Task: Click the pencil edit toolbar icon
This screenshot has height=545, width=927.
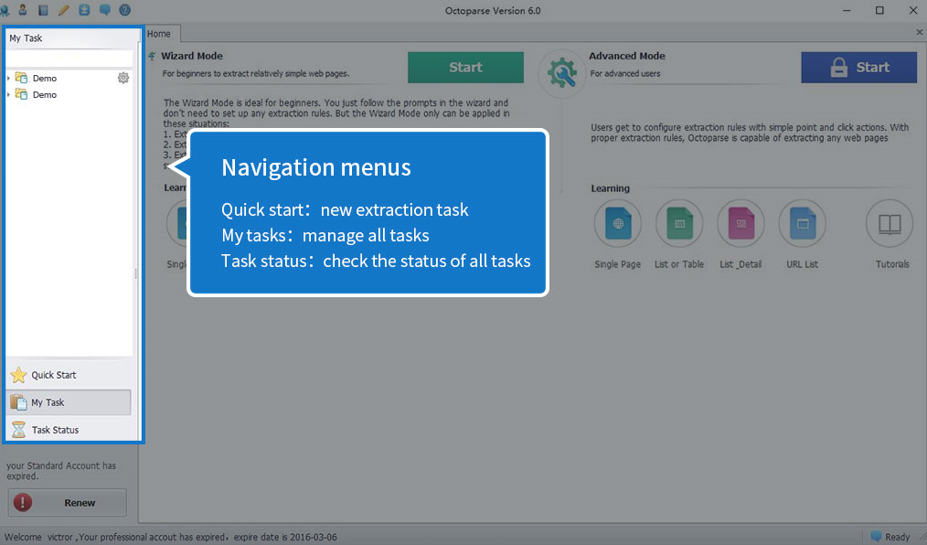Action: (x=64, y=10)
